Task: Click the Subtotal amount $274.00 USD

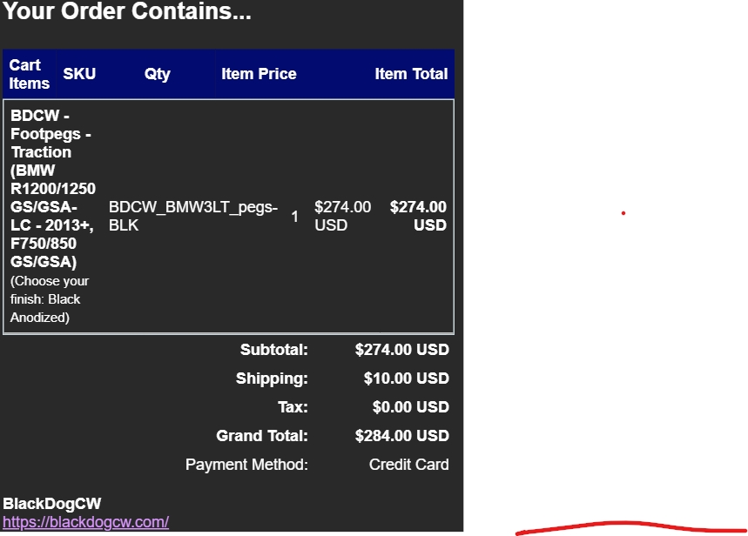Action: click(401, 350)
